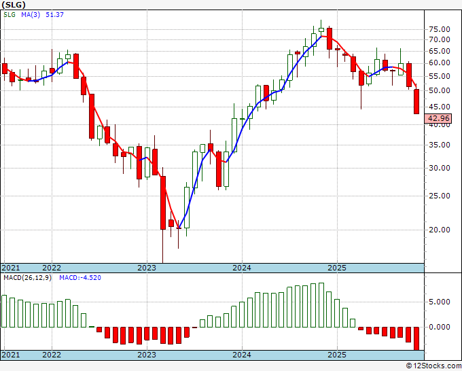
Task: Click the 25.00 price axis label
Action: pyautogui.click(x=440, y=196)
